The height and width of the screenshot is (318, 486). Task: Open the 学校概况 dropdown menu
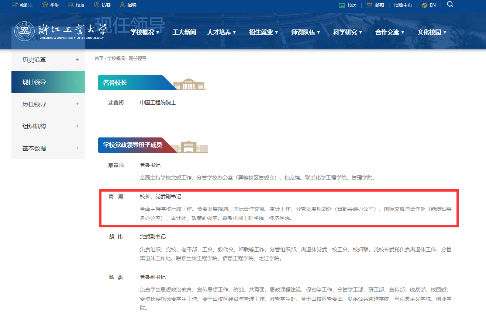point(145,32)
